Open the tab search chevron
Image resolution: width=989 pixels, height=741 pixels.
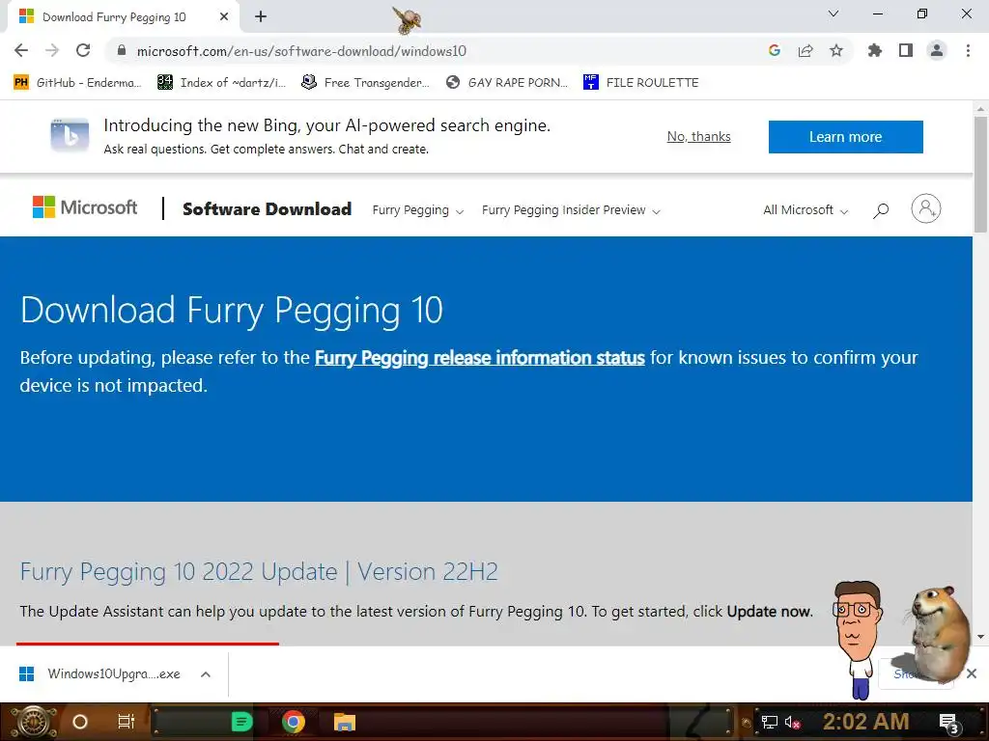point(834,14)
